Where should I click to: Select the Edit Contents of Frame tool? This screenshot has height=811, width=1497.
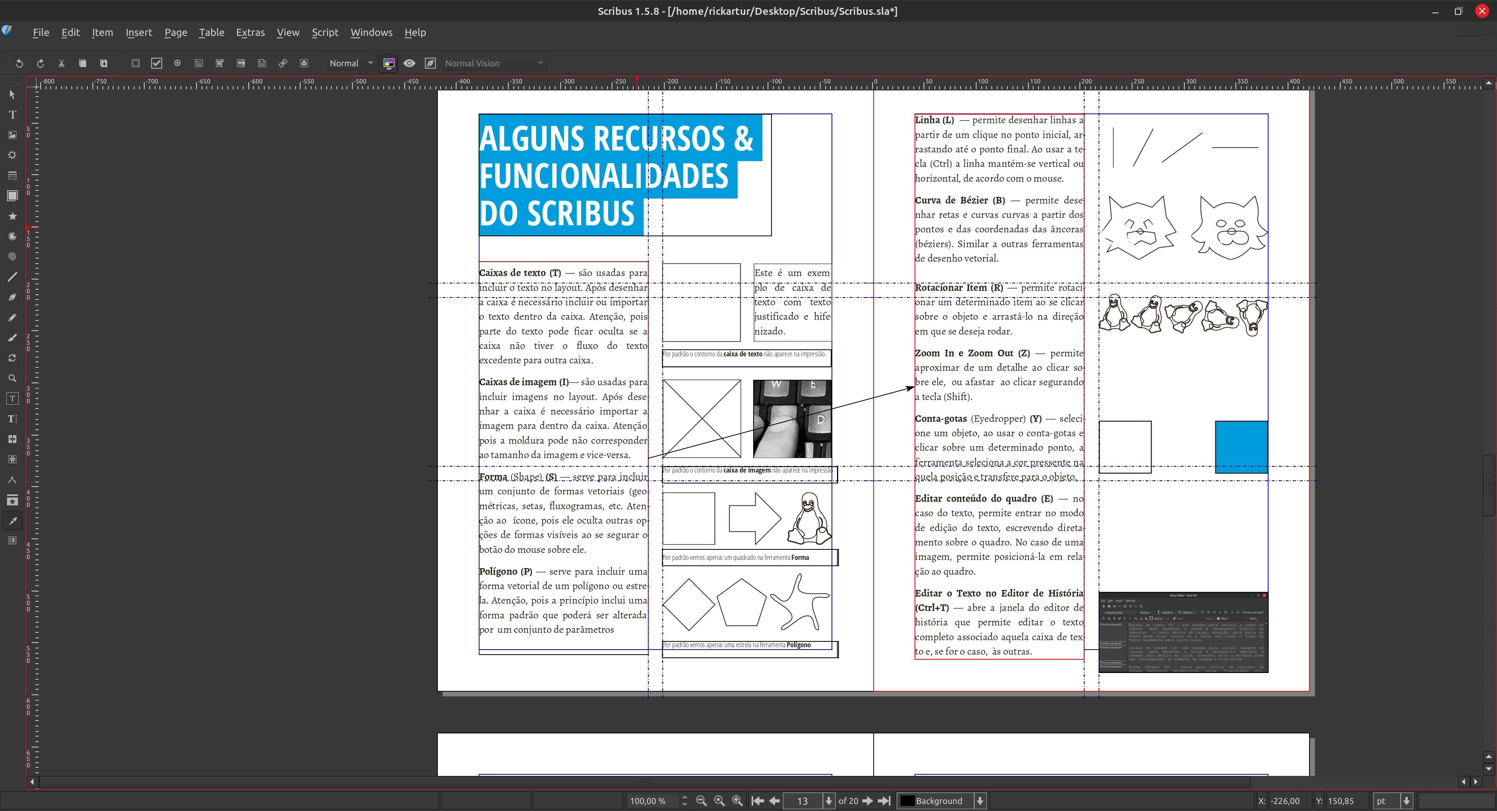point(12,399)
